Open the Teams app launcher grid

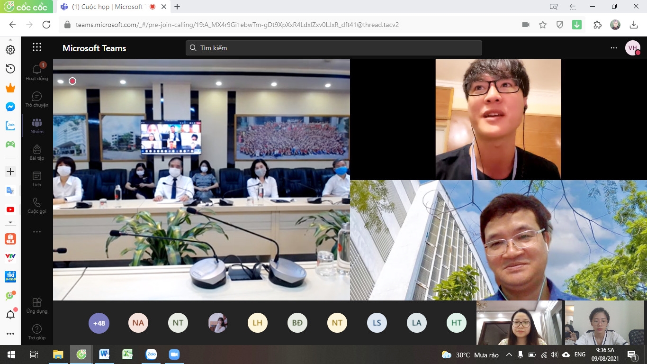[37, 47]
